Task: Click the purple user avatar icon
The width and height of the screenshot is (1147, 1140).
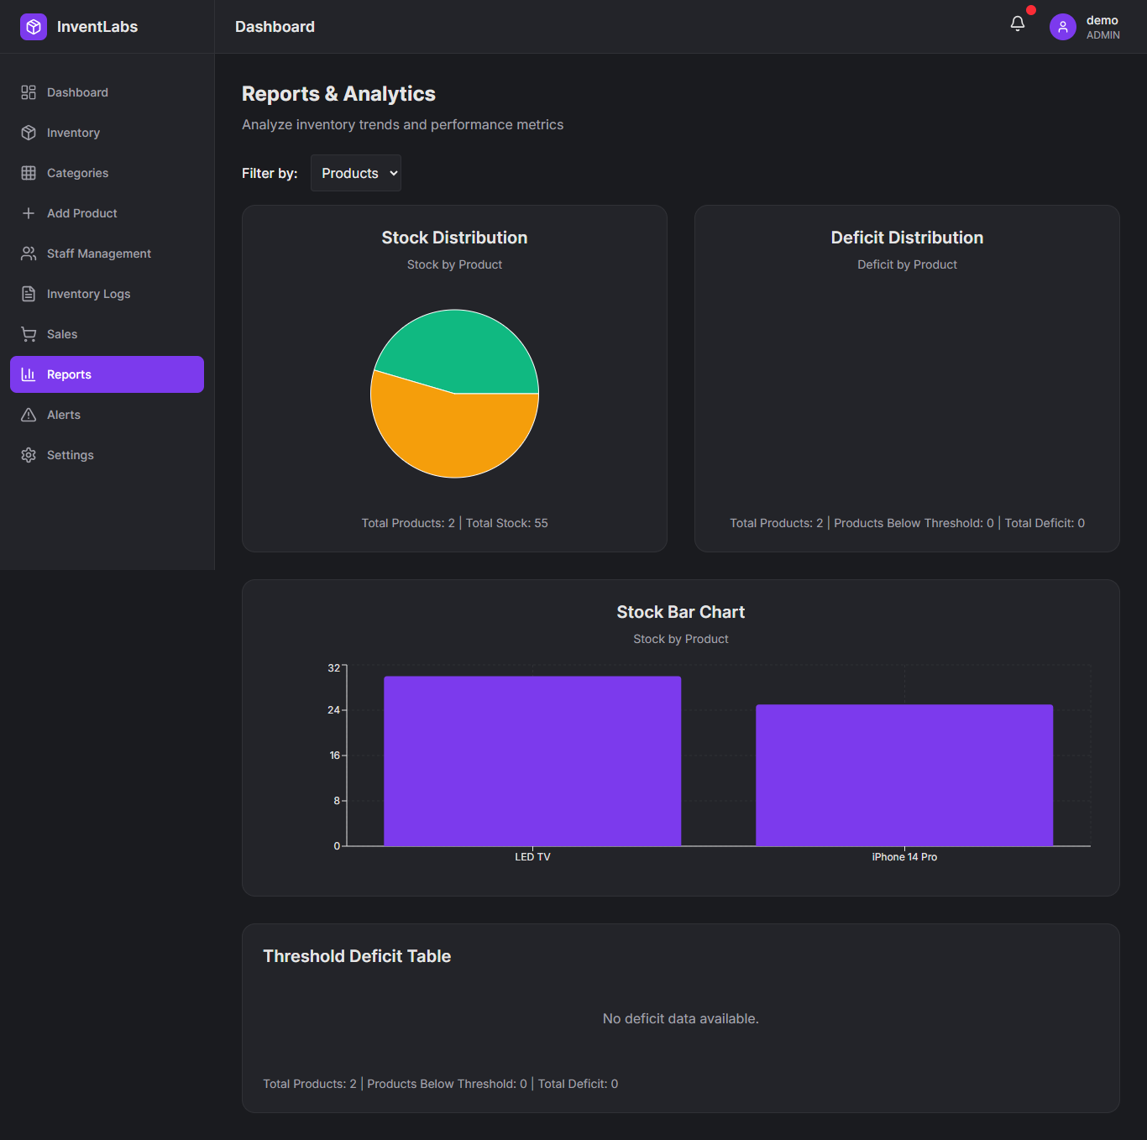Action: pos(1062,27)
